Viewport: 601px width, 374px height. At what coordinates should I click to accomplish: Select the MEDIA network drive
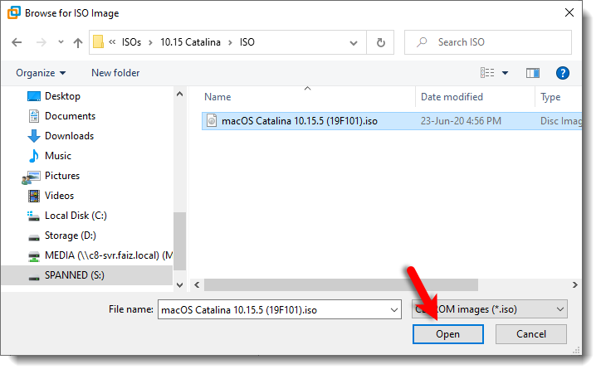click(109, 255)
